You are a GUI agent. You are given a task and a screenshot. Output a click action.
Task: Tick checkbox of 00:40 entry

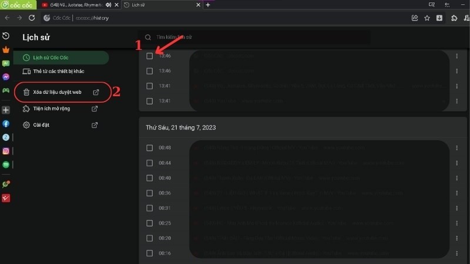tap(150, 178)
